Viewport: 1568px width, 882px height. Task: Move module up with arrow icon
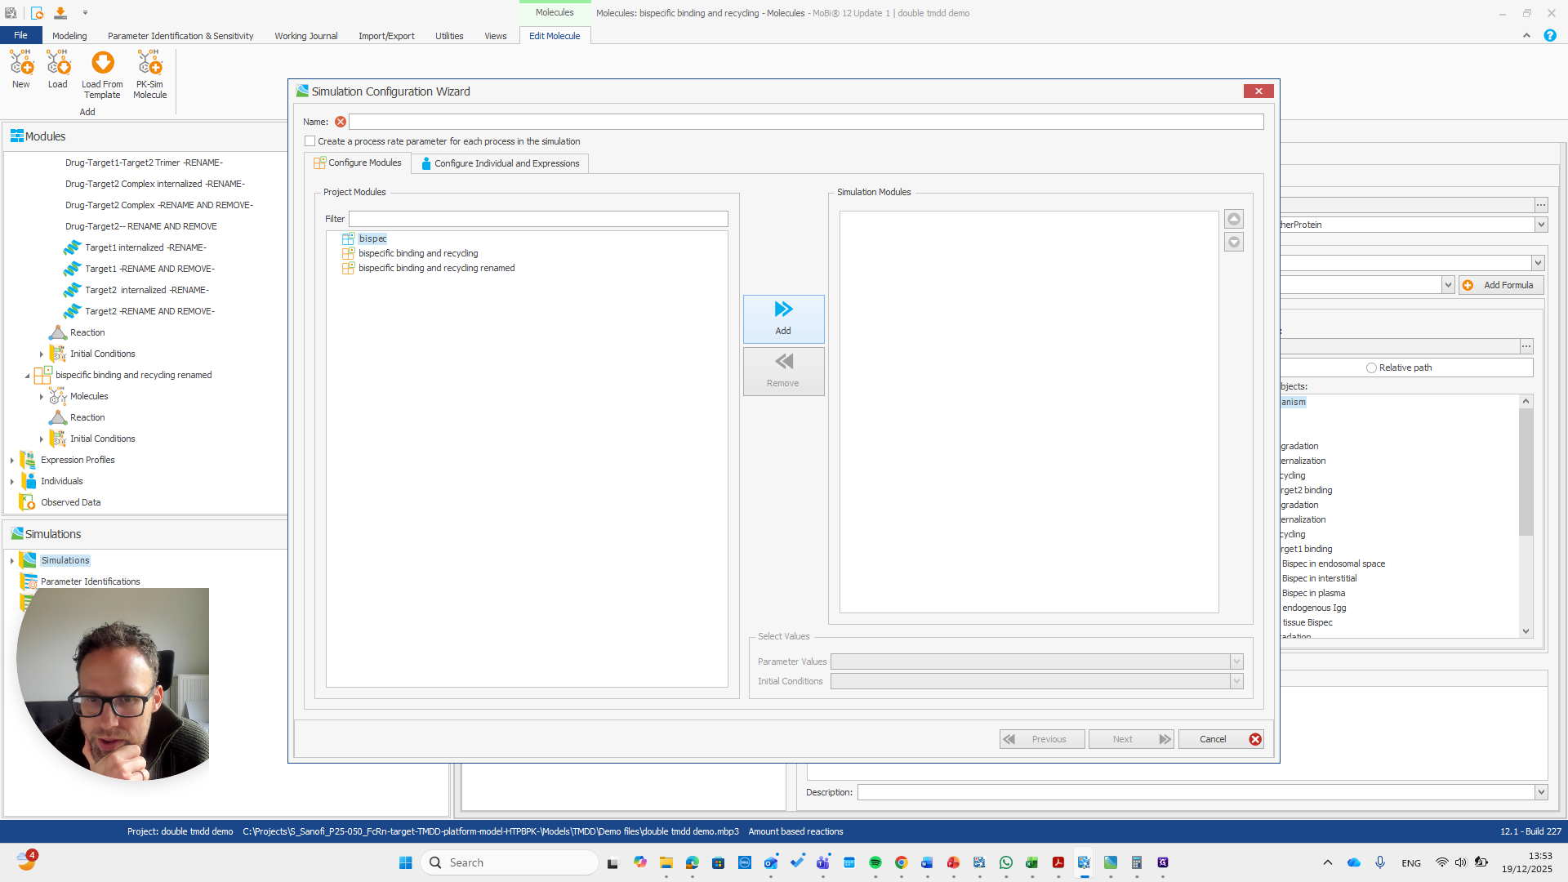coord(1234,219)
